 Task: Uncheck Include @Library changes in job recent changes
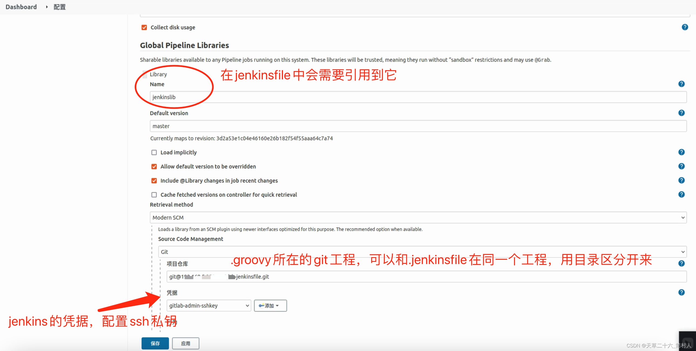(x=154, y=181)
